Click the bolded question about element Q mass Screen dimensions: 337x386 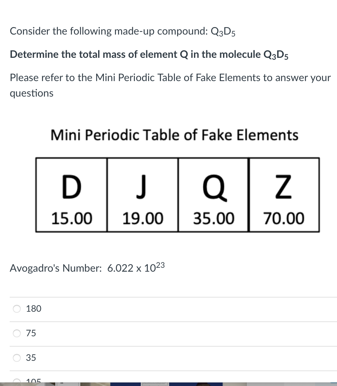(x=149, y=54)
